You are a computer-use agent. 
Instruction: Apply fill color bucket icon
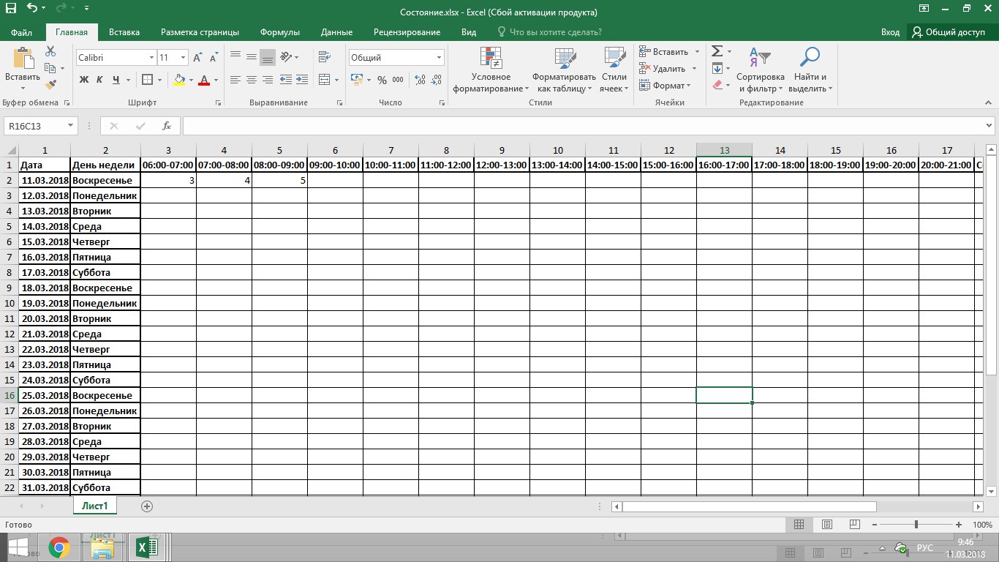coord(180,80)
